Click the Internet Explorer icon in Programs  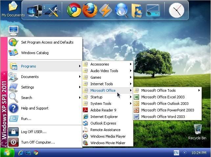point(85,117)
